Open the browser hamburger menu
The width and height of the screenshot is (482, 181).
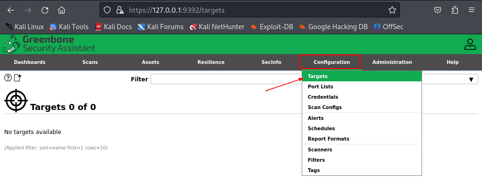(472, 10)
